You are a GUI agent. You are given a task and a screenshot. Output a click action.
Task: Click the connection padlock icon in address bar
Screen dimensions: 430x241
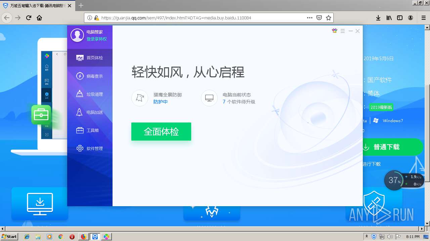point(96,18)
